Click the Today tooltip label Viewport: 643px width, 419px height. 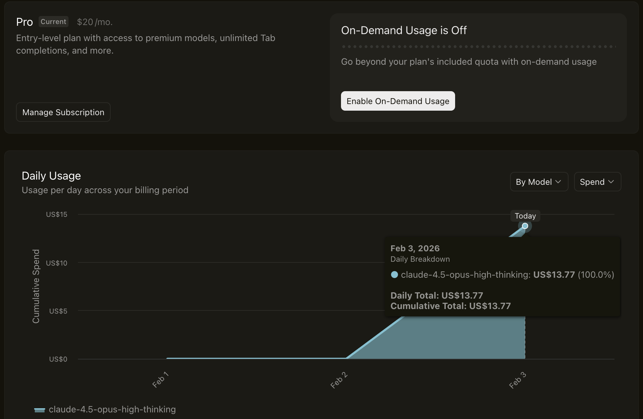coord(525,216)
